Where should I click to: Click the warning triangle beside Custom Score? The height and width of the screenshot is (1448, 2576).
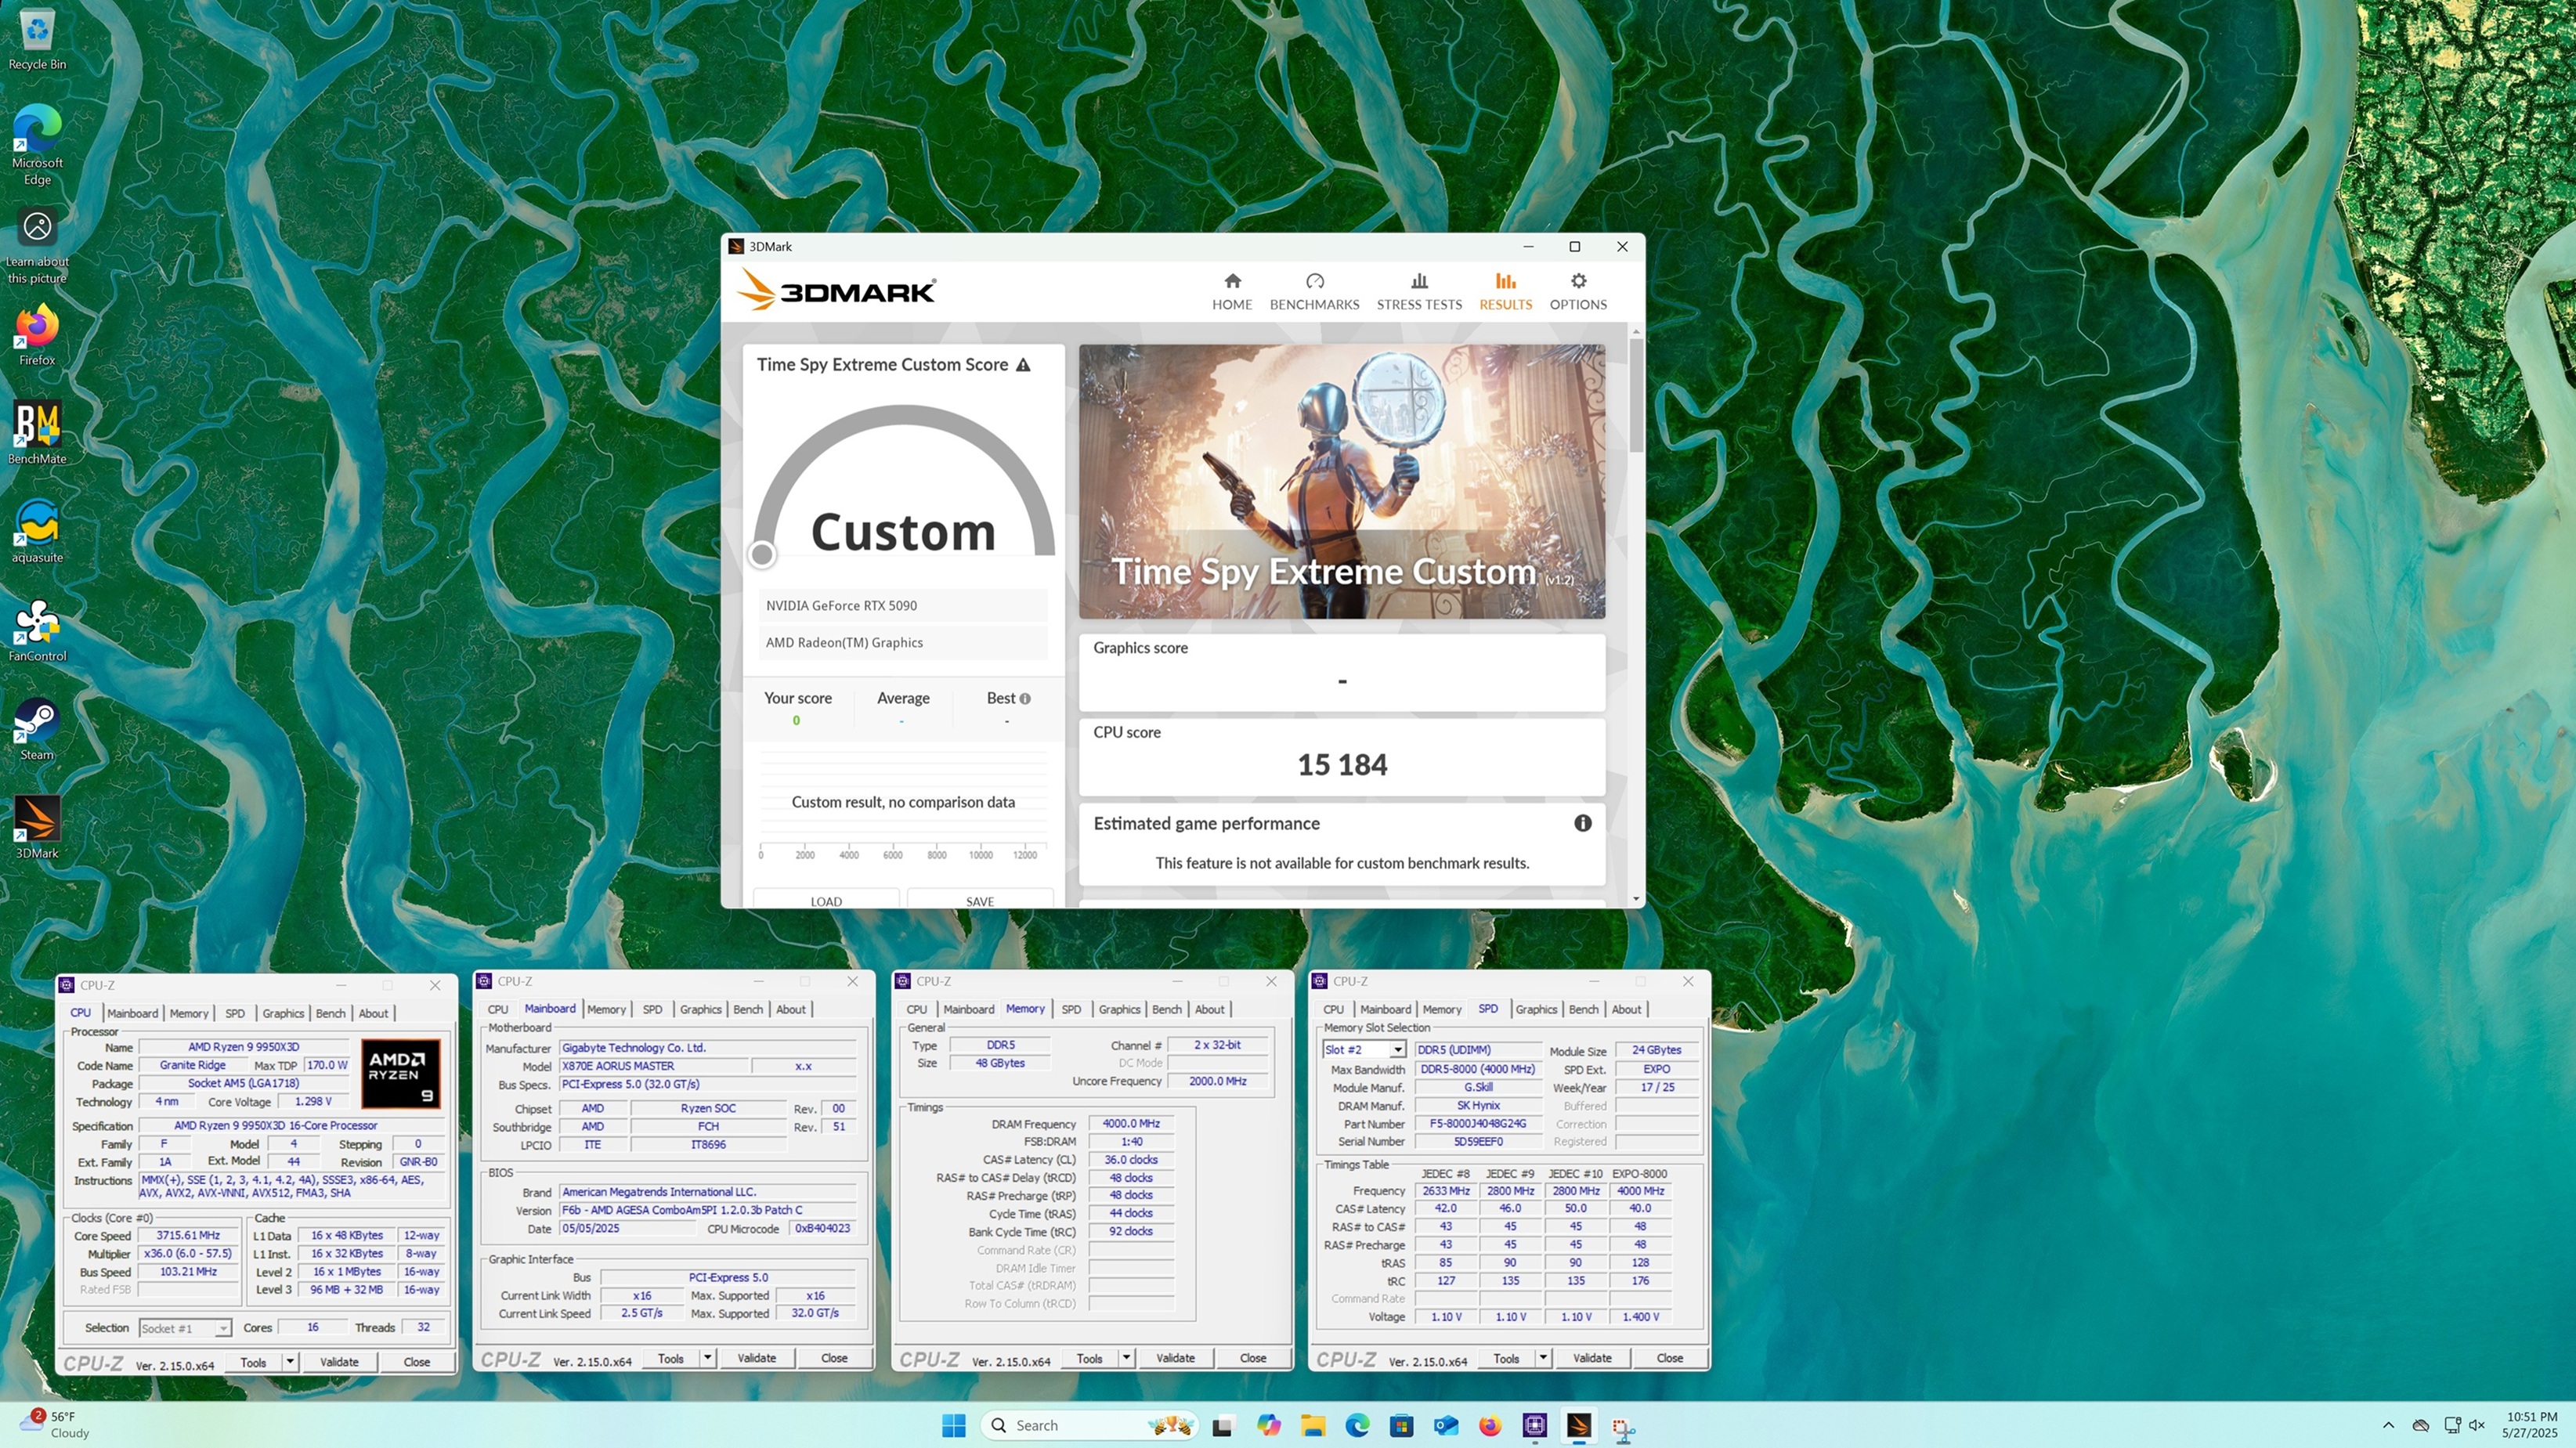tap(1023, 365)
